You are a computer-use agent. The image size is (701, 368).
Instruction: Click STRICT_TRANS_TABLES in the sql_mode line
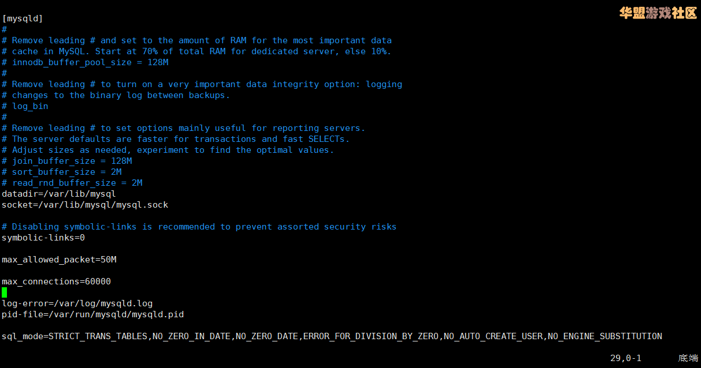pos(98,336)
